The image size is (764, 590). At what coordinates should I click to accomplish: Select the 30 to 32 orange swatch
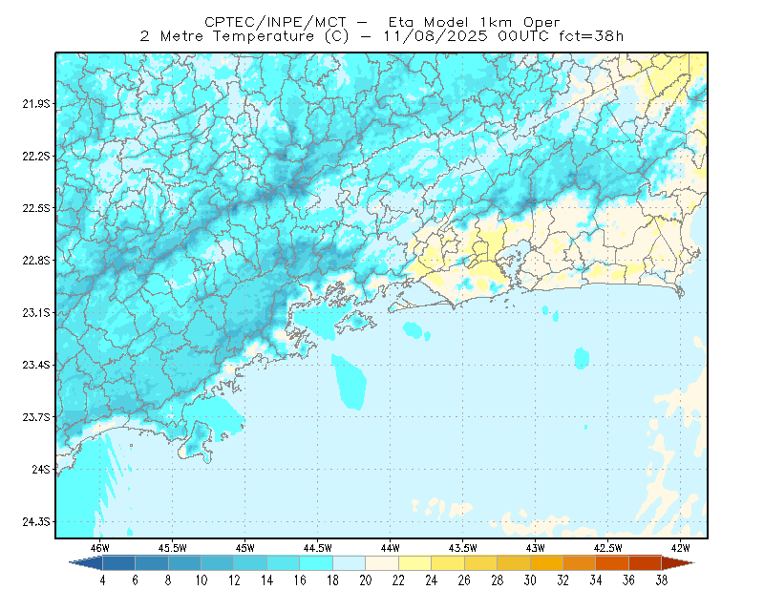tap(546, 563)
